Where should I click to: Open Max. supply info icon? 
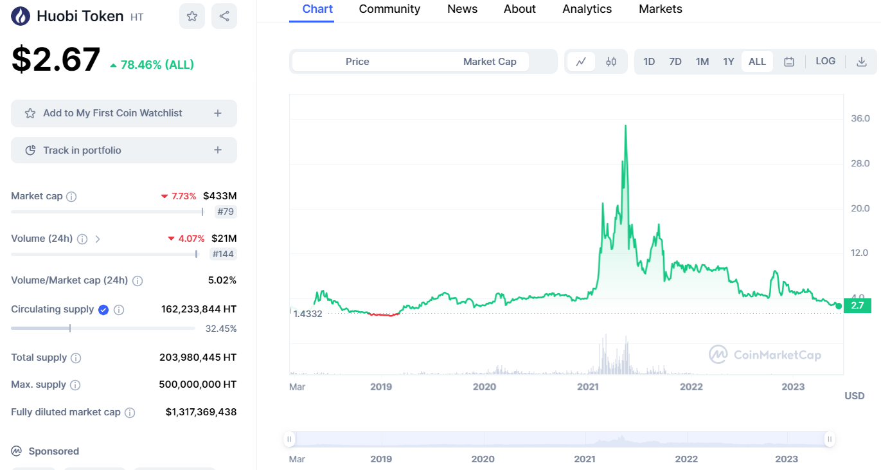tap(75, 385)
